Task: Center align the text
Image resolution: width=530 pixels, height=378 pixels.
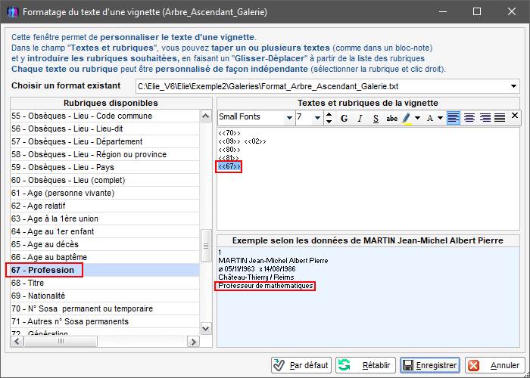Action: pos(469,117)
